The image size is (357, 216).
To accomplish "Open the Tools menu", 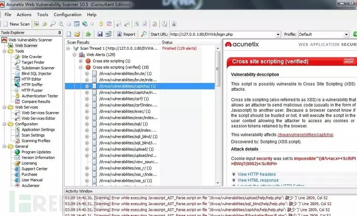I will (x=42, y=15).
